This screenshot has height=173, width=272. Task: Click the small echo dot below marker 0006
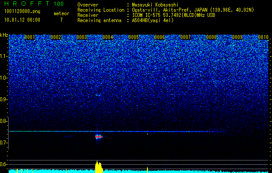147,134
